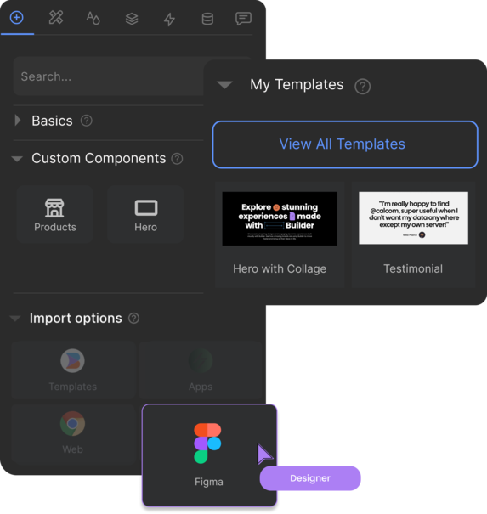Open help icon next to Custom Components

(177, 159)
